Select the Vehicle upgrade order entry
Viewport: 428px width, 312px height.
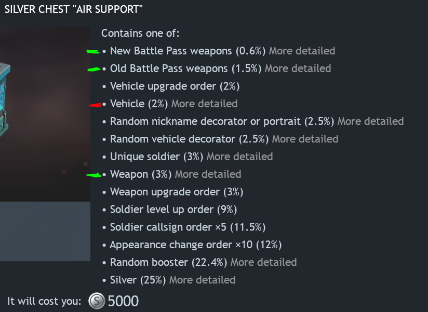[x=175, y=86]
